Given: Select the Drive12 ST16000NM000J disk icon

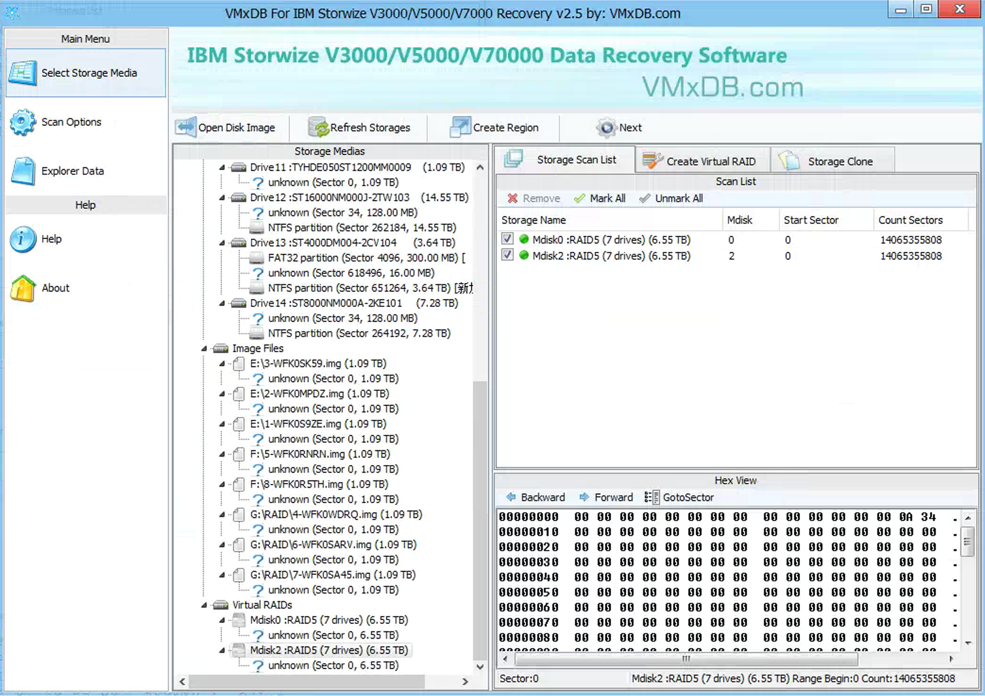Looking at the screenshot, I should tap(239, 197).
